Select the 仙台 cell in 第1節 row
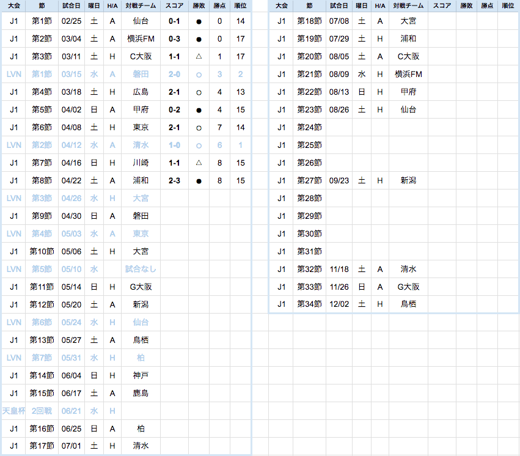This screenshot has height=456, width=520. tap(141, 21)
